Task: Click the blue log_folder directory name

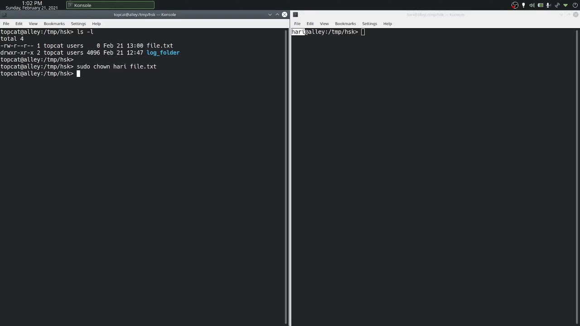Action: [163, 53]
